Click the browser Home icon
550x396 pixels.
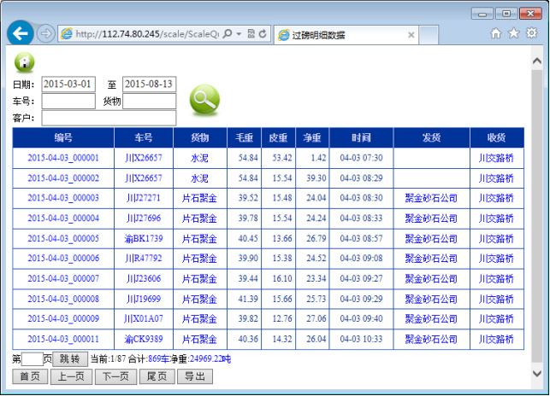tap(495, 33)
